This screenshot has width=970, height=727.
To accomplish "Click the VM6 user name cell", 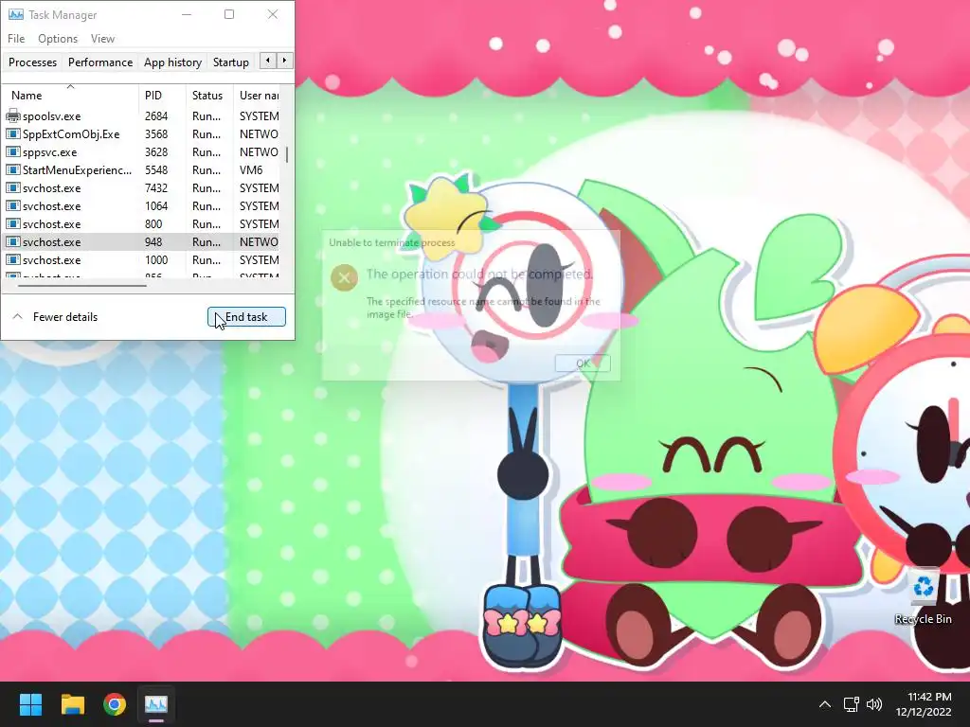I will [251, 169].
